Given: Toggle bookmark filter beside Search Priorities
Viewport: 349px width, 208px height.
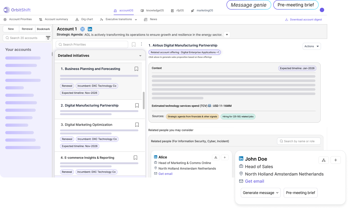Looking at the screenshot, I should (x=133, y=44).
